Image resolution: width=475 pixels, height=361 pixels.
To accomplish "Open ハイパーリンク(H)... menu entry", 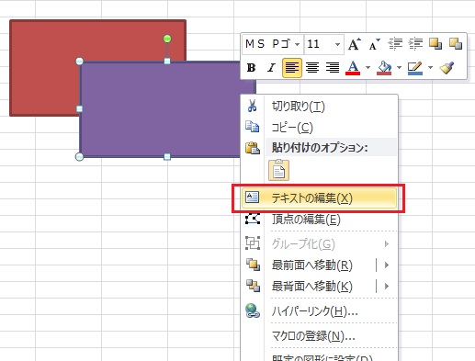I will 319,311.
